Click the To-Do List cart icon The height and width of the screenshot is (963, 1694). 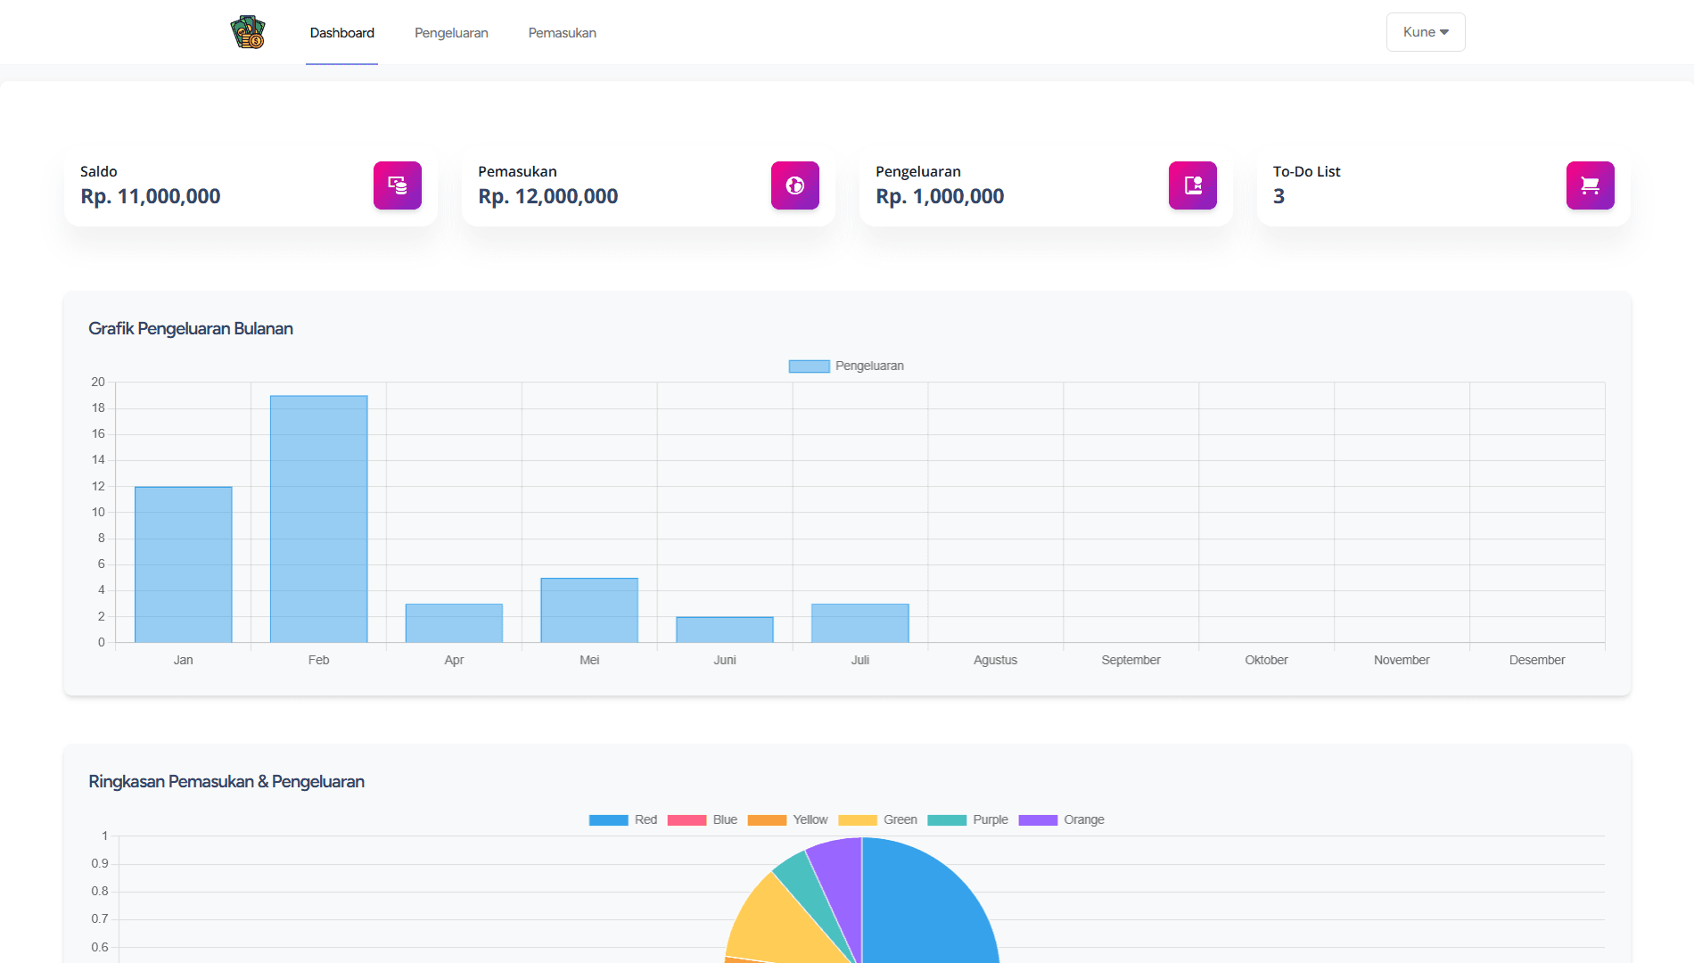pos(1591,185)
